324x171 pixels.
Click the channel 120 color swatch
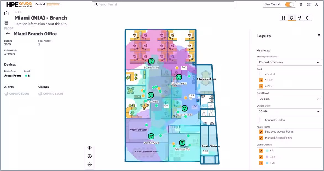(267, 163)
